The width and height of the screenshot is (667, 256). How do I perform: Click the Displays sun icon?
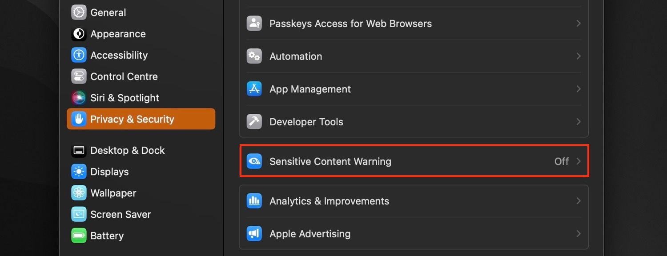click(79, 172)
